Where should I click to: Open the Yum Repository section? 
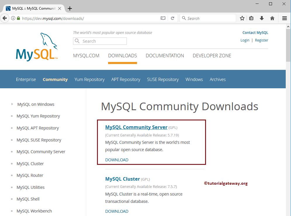[x=89, y=79]
